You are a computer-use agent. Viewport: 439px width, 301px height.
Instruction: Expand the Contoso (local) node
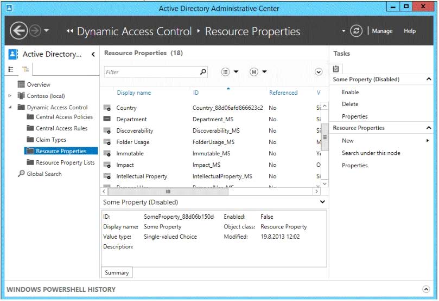(10, 96)
